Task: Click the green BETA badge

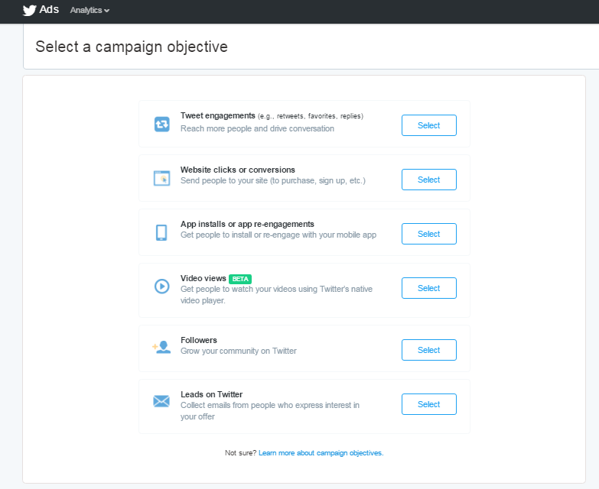Action: (x=240, y=279)
